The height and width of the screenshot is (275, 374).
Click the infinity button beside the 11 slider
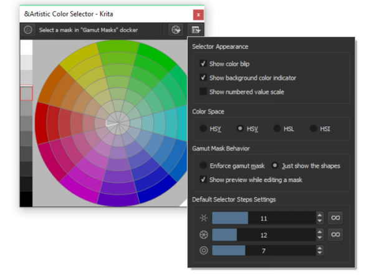coord(336,218)
